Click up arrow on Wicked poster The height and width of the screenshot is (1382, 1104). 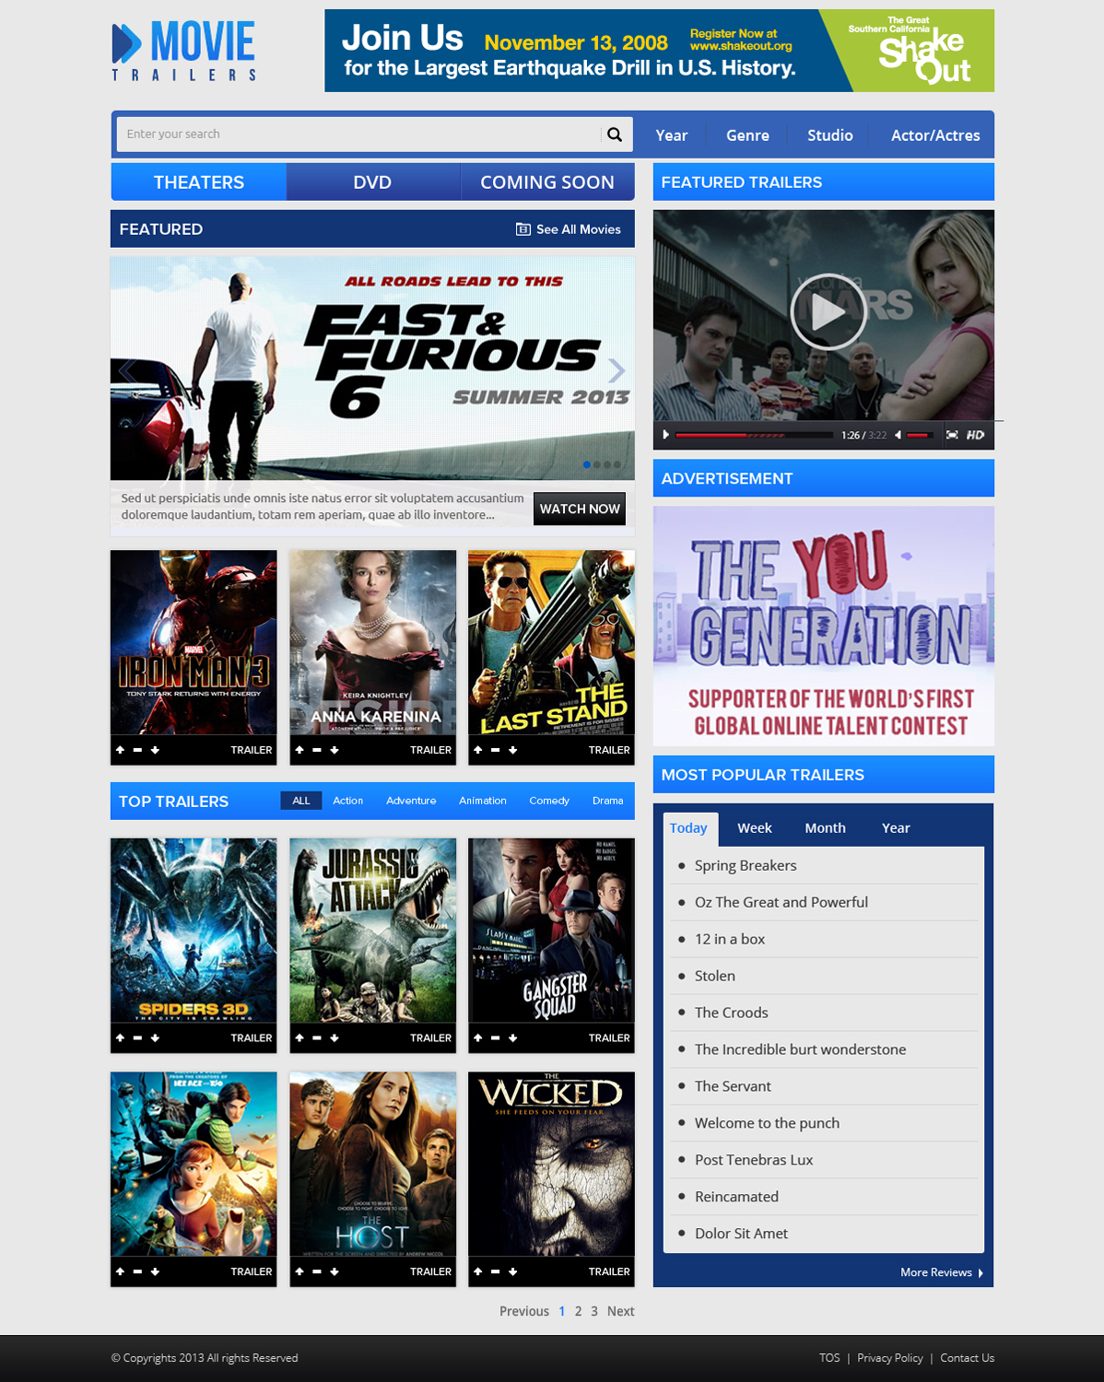point(477,1271)
